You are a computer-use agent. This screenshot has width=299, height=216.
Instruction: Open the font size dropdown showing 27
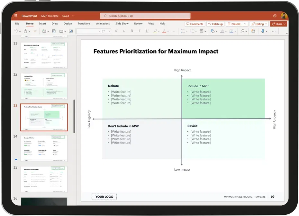coord(105,31)
